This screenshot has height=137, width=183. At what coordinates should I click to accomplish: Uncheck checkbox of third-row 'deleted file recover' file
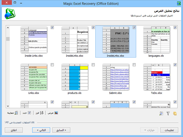pos(175,102)
